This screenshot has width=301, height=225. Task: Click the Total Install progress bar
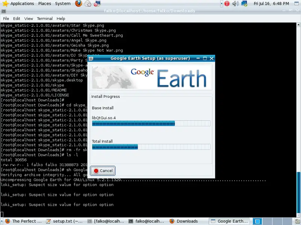pos(151,147)
